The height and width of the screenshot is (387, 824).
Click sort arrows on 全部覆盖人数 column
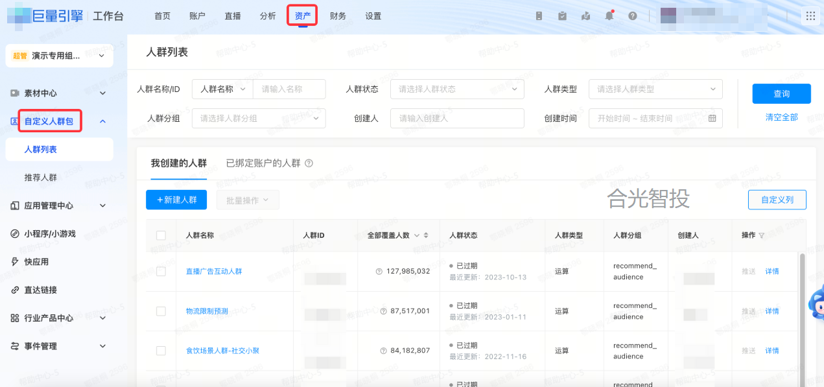point(426,235)
